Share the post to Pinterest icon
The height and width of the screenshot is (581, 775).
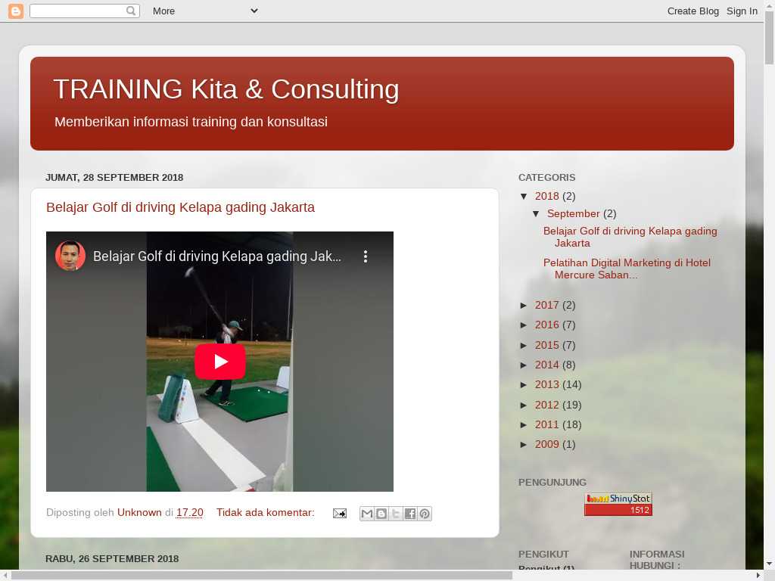425,514
